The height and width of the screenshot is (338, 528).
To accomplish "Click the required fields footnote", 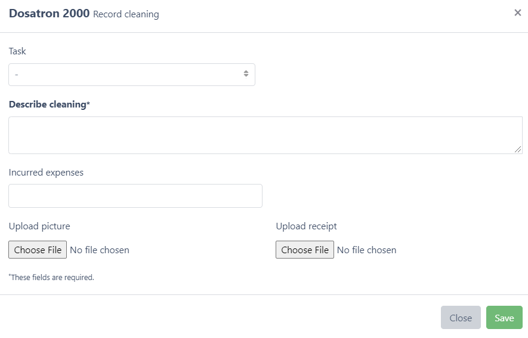I will pyautogui.click(x=51, y=277).
